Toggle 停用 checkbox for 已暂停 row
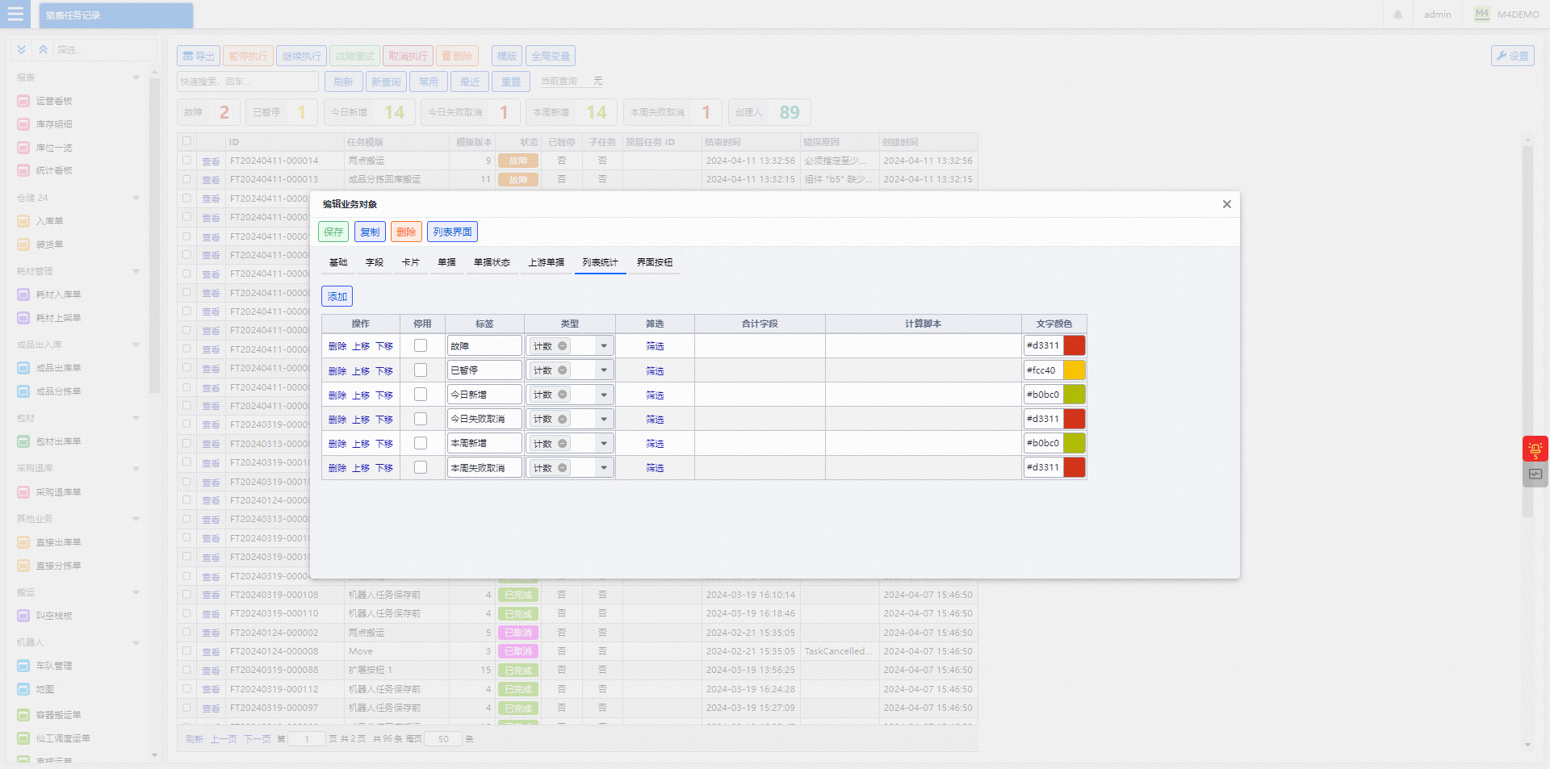The image size is (1550, 769). [x=421, y=370]
